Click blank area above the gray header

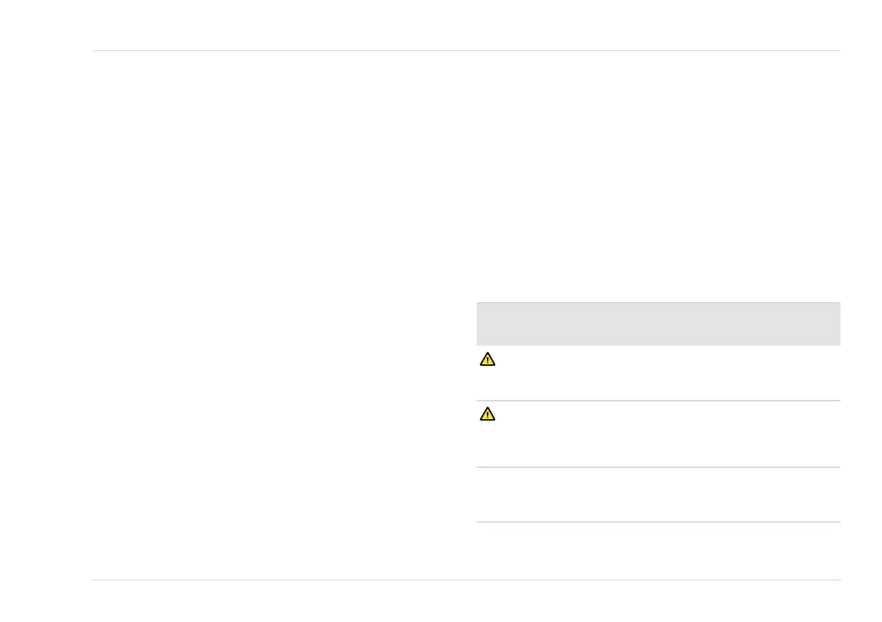pyautogui.click(x=657, y=185)
